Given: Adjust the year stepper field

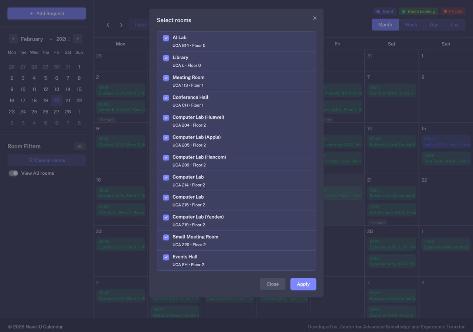Looking at the screenshot, I should 63,39.
